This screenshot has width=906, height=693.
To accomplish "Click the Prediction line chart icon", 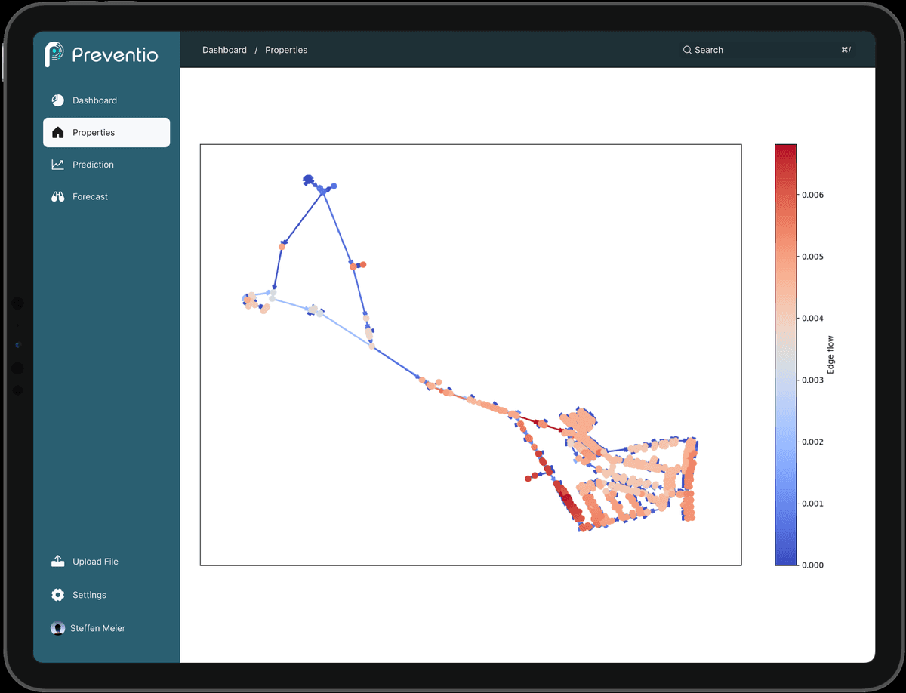I will pyautogui.click(x=57, y=165).
